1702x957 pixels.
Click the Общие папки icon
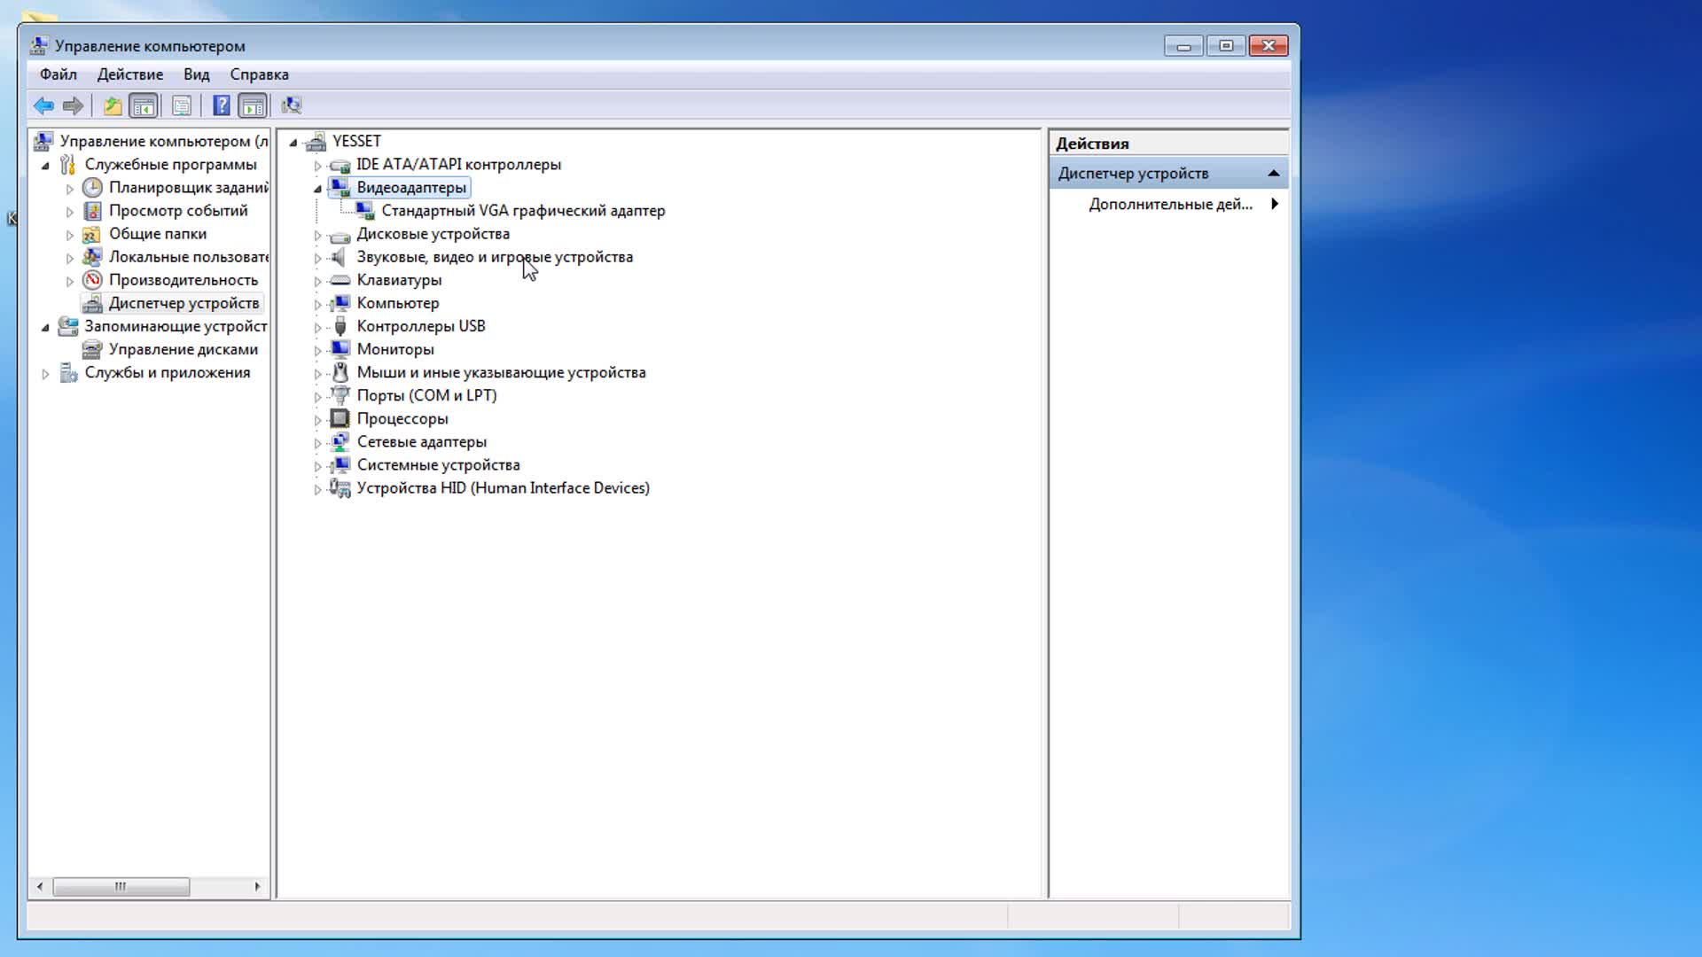92,234
